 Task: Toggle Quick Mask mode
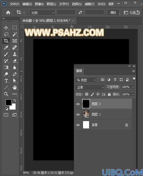pos(6,115)
